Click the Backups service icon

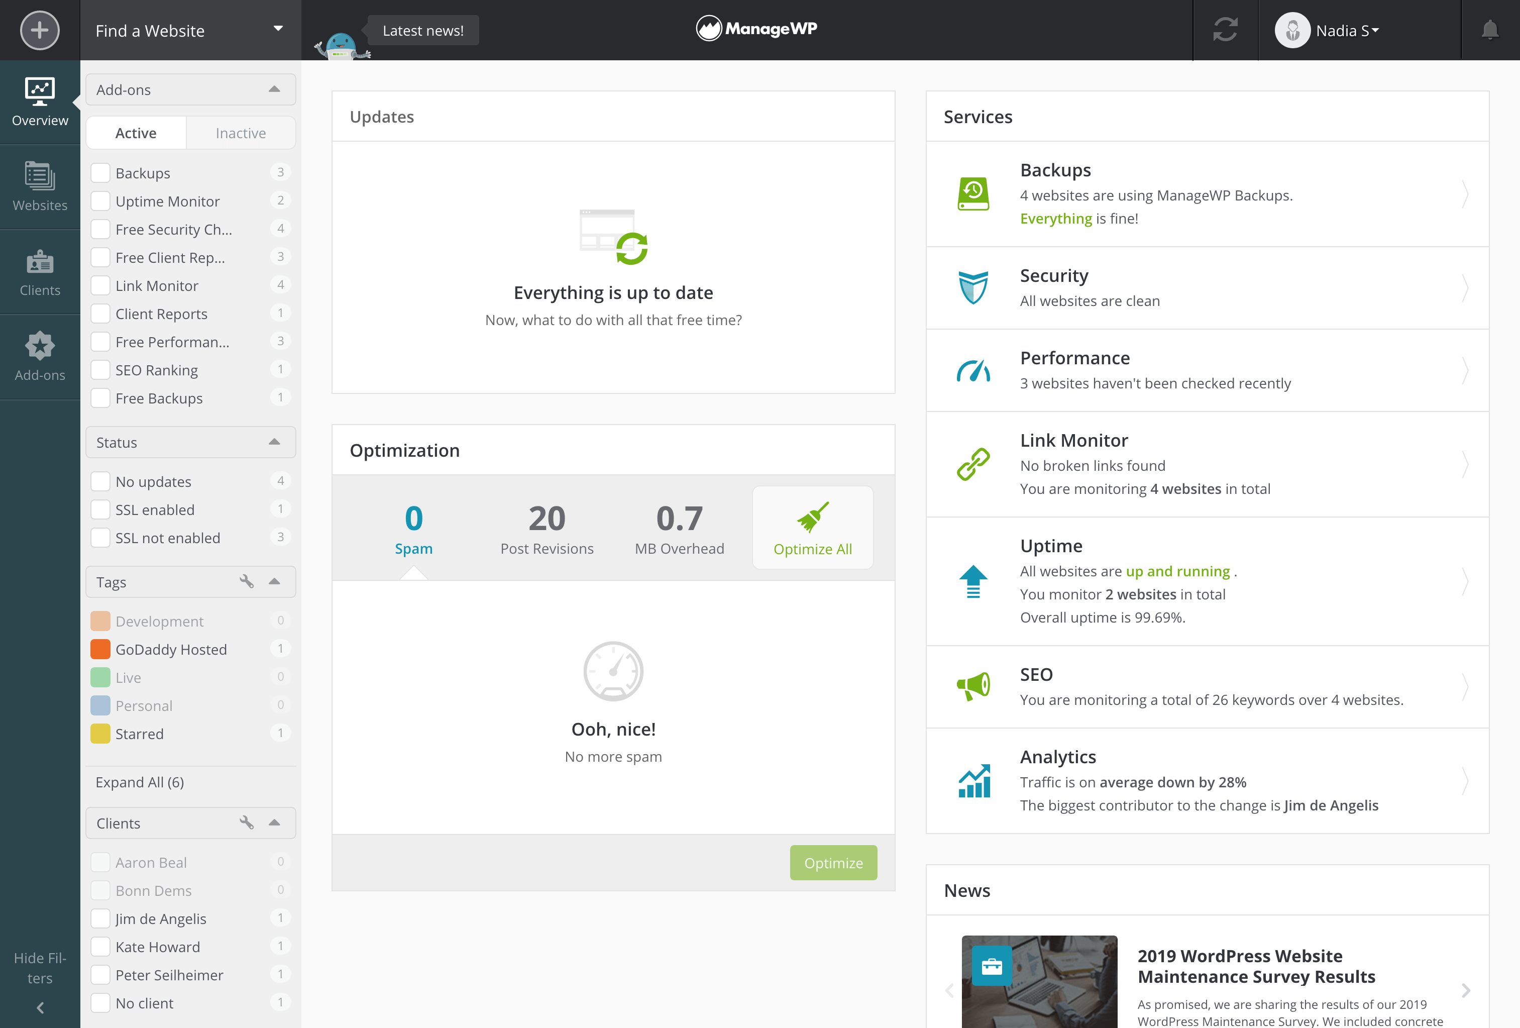pyautogui.click(x=974, y=193)
